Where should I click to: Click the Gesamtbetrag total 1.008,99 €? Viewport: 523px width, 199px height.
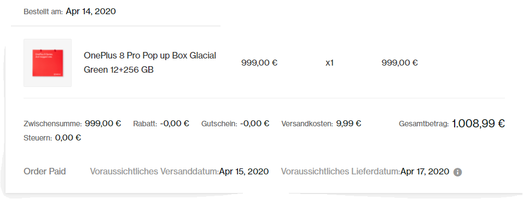point(478,124)
